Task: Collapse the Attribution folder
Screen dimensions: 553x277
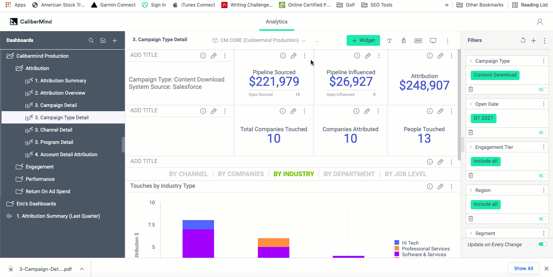Action: point(19,68)
